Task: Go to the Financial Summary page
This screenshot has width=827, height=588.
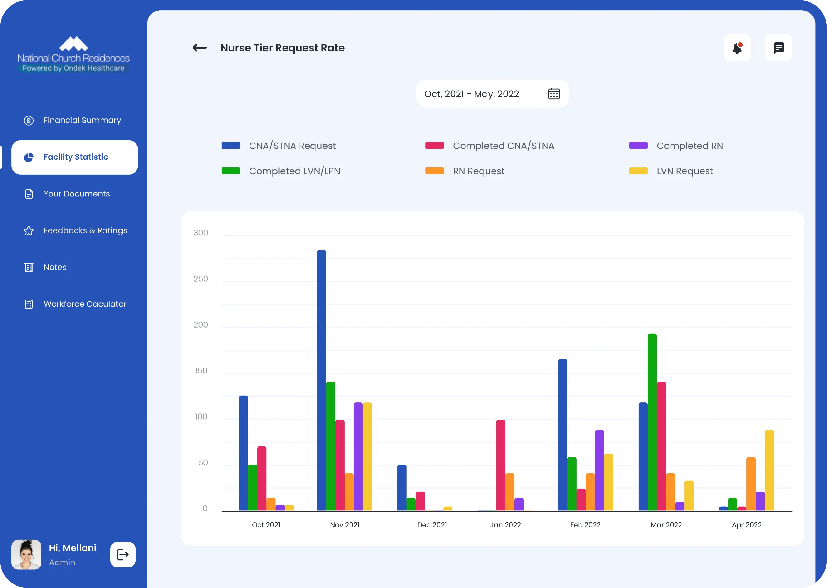Action: coord(75,121)
